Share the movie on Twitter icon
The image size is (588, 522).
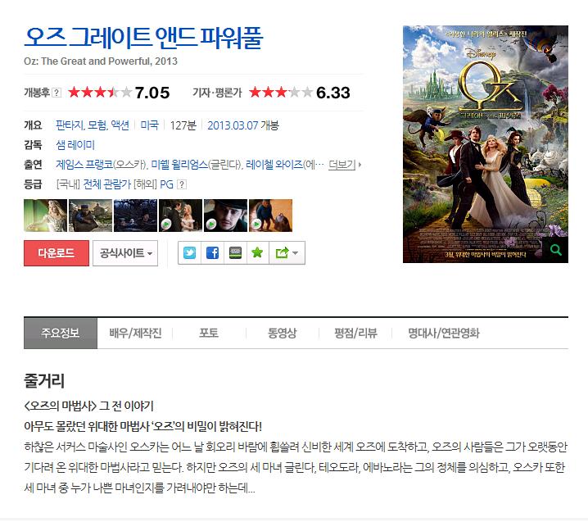[x=189, y=253]
